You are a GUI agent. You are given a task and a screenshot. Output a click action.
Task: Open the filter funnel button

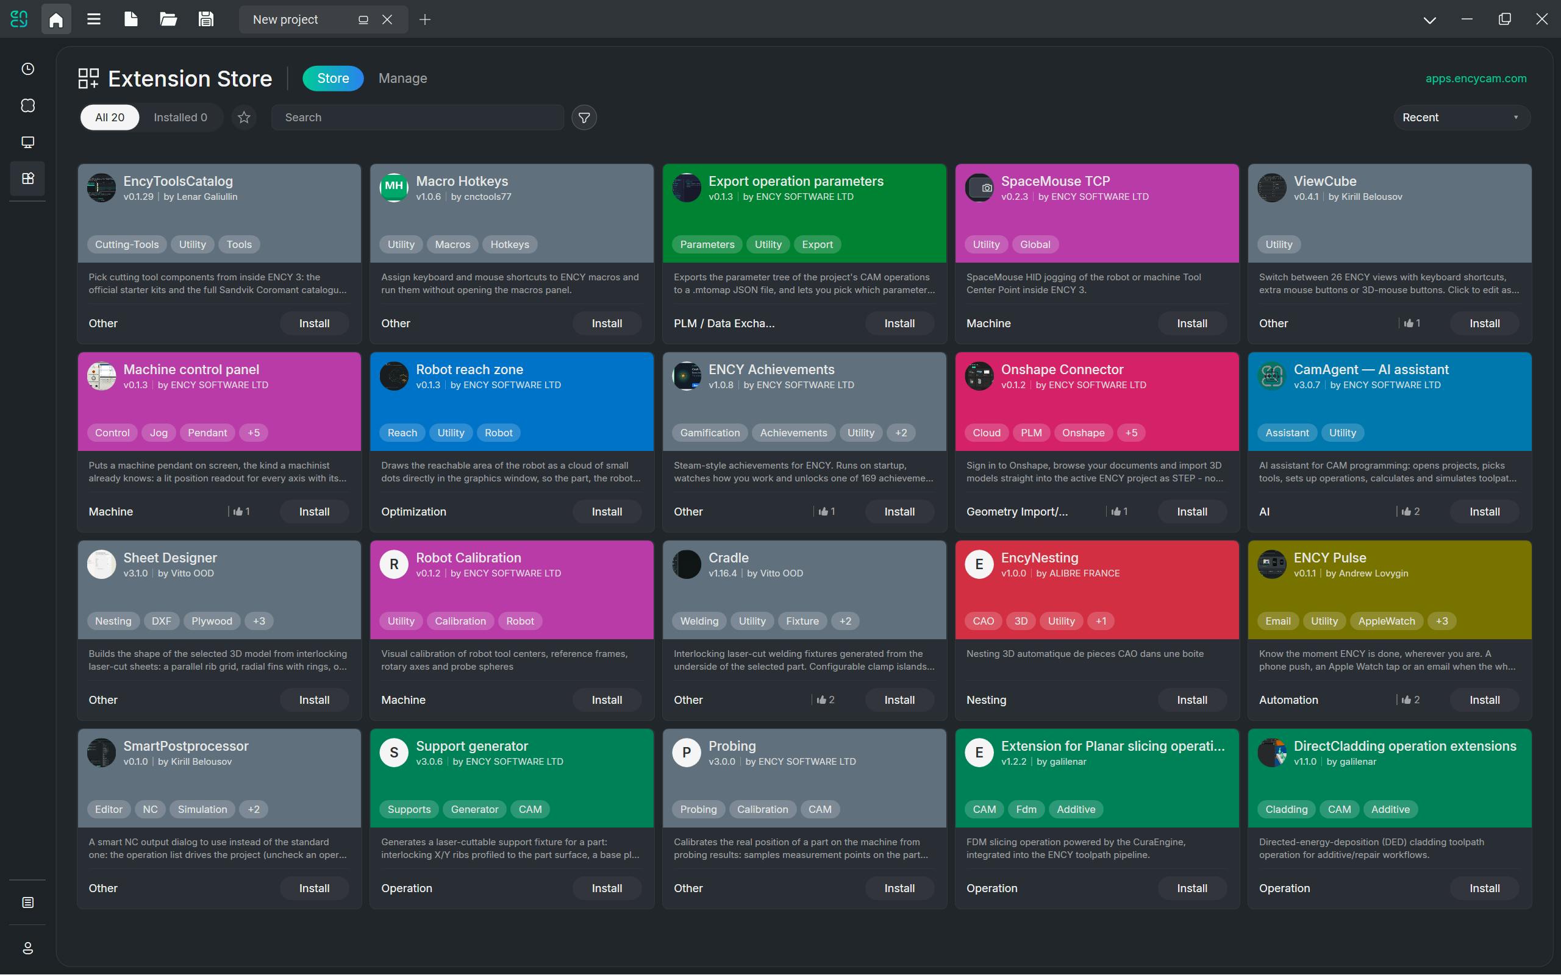[584, 118]
